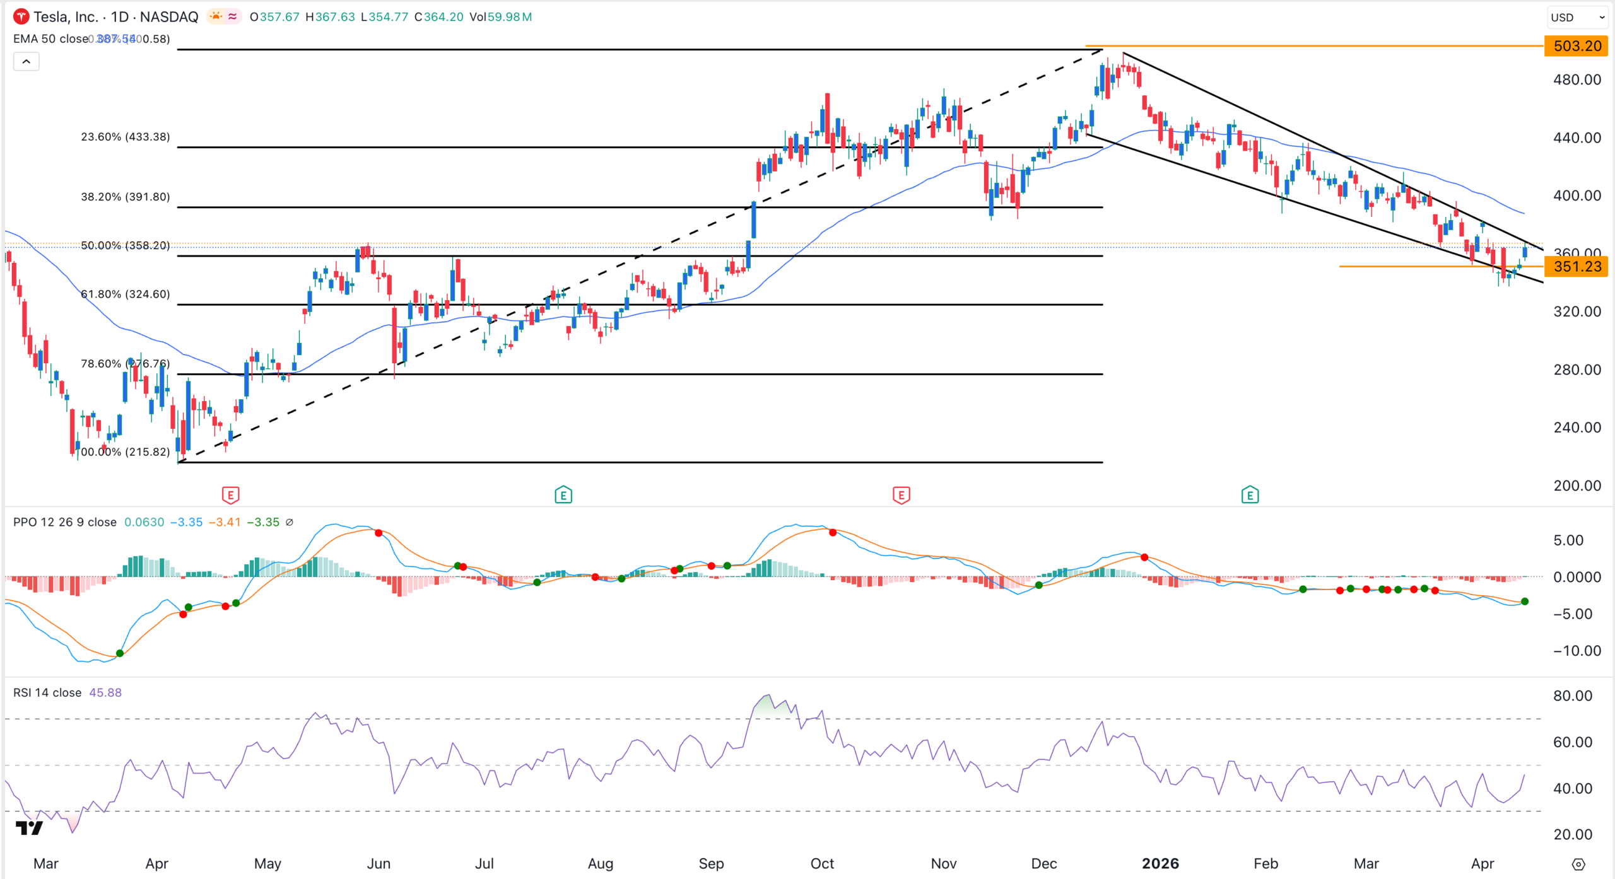Click the RSI value 45.88
The height and width of the screenshot is (879, 1615).
point(105,692)
